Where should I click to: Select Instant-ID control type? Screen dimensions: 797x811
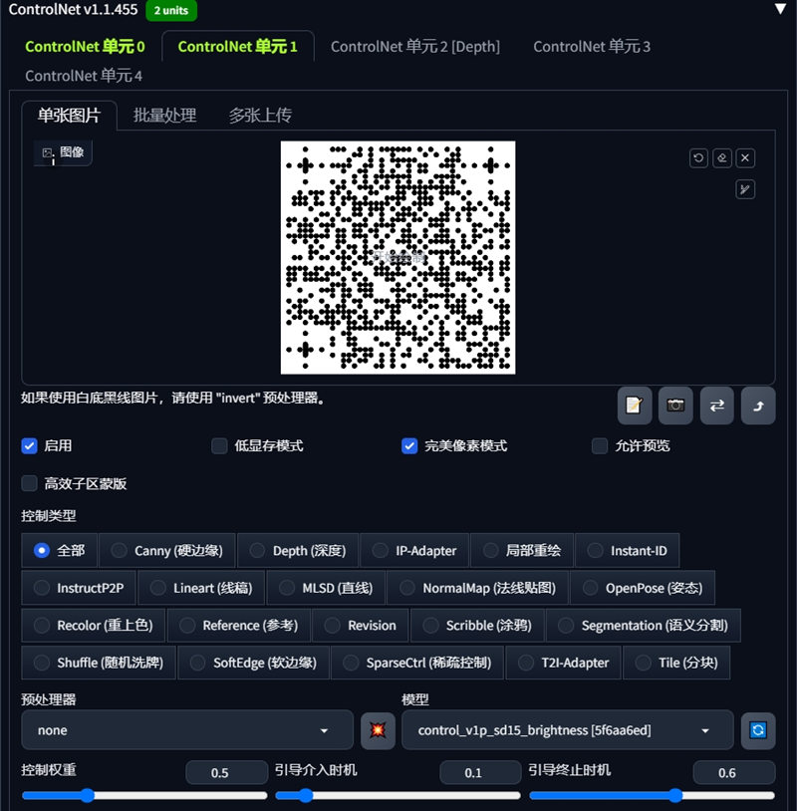pyautogui.click(x=627, y=550)
